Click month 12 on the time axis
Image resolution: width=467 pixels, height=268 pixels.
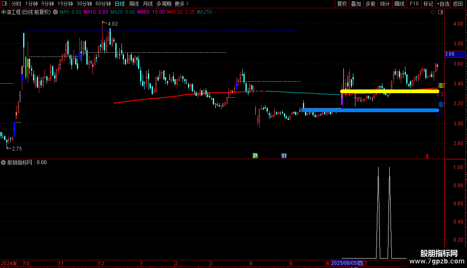click(x=101, y=263)
